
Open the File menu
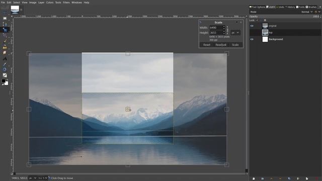pos(3,3)
